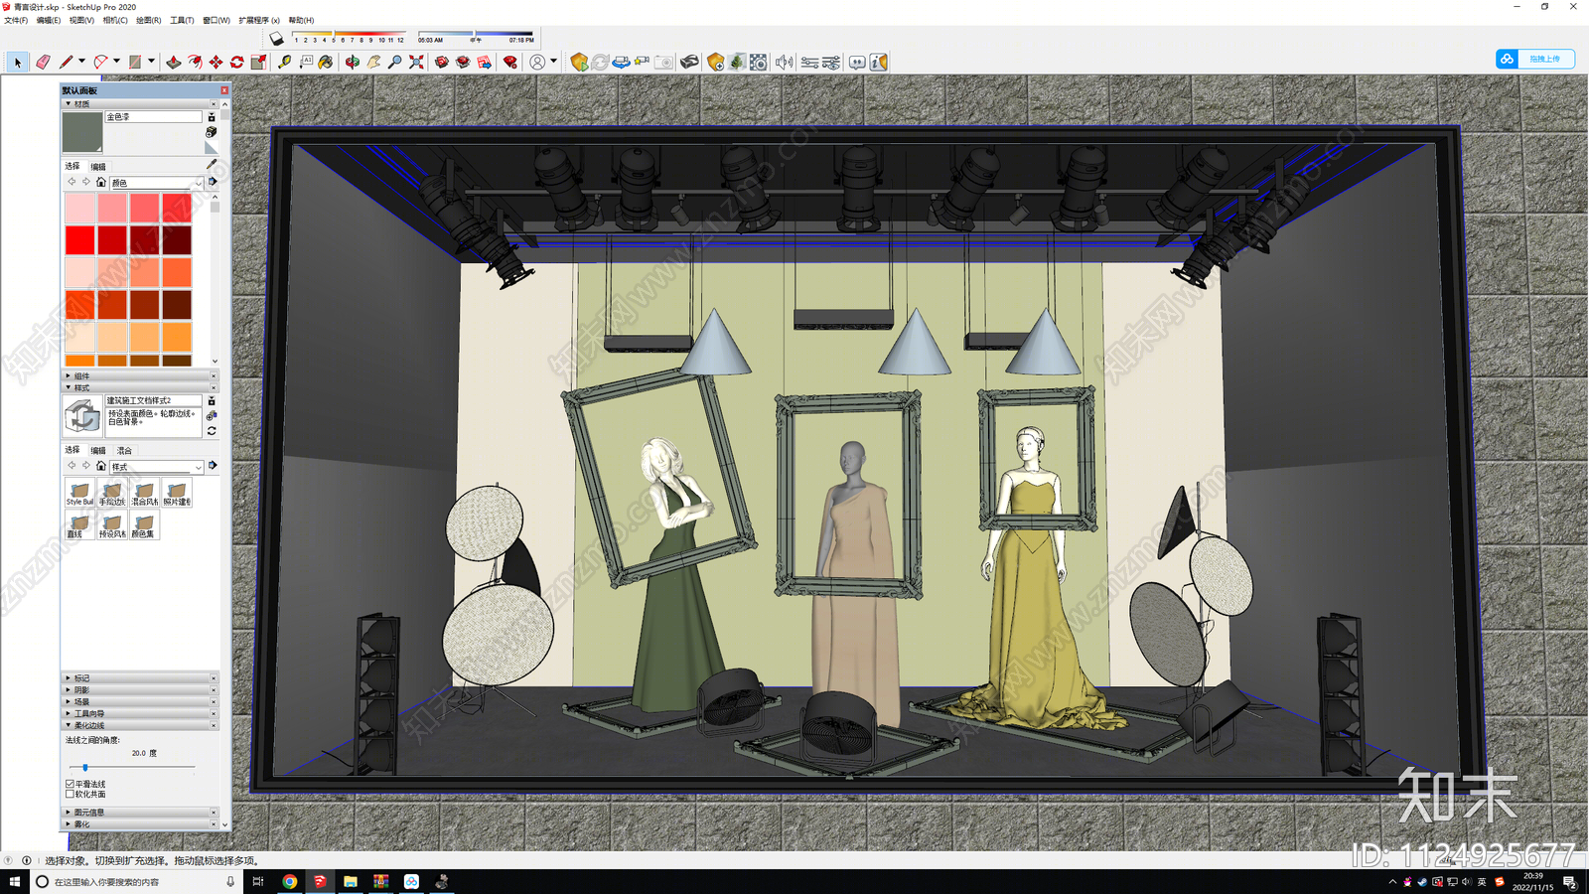Open the Windows Start menu
This screenshot has width=1589, height=894.
[x=14, y=881]
